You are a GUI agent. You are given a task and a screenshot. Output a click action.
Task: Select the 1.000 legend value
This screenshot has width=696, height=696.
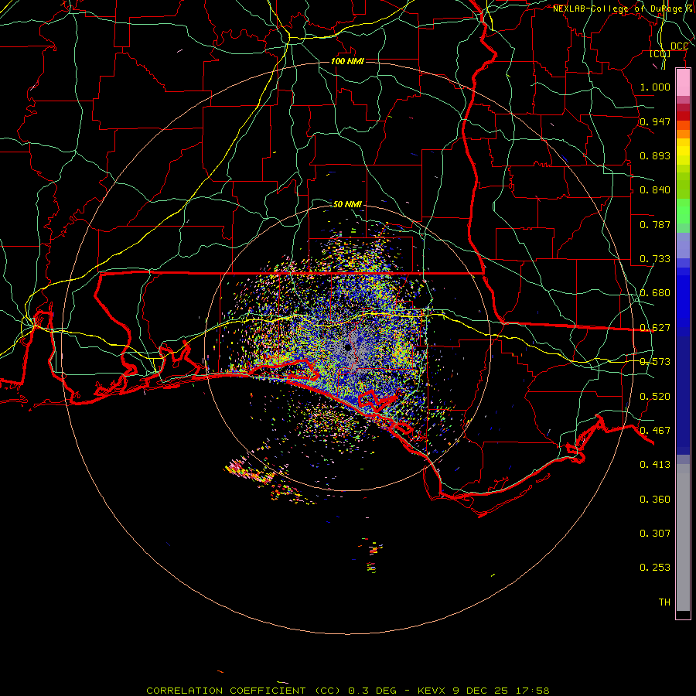click(x=655, y=87)
